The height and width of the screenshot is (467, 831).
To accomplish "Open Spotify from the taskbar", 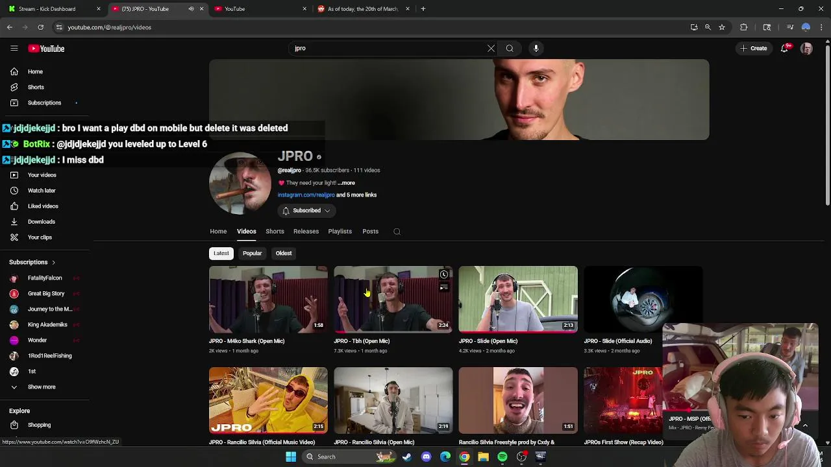I will [502, 457].
